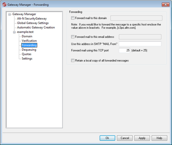172x145 pixels.
Task: Confirm changes with the Ok button
Action: click(107, 138)
